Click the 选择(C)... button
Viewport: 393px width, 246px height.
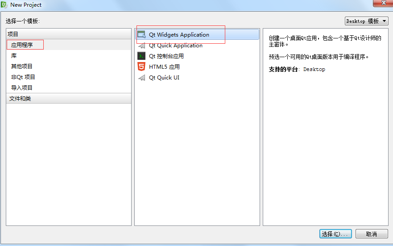pos(335,234)
